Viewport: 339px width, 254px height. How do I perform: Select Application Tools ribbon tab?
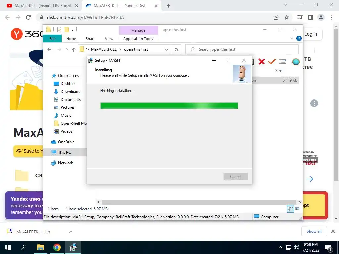138,39
